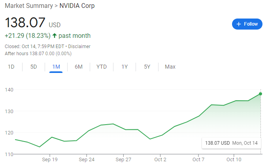Click the Sep 24 date axis label

(x=86, y=160)
